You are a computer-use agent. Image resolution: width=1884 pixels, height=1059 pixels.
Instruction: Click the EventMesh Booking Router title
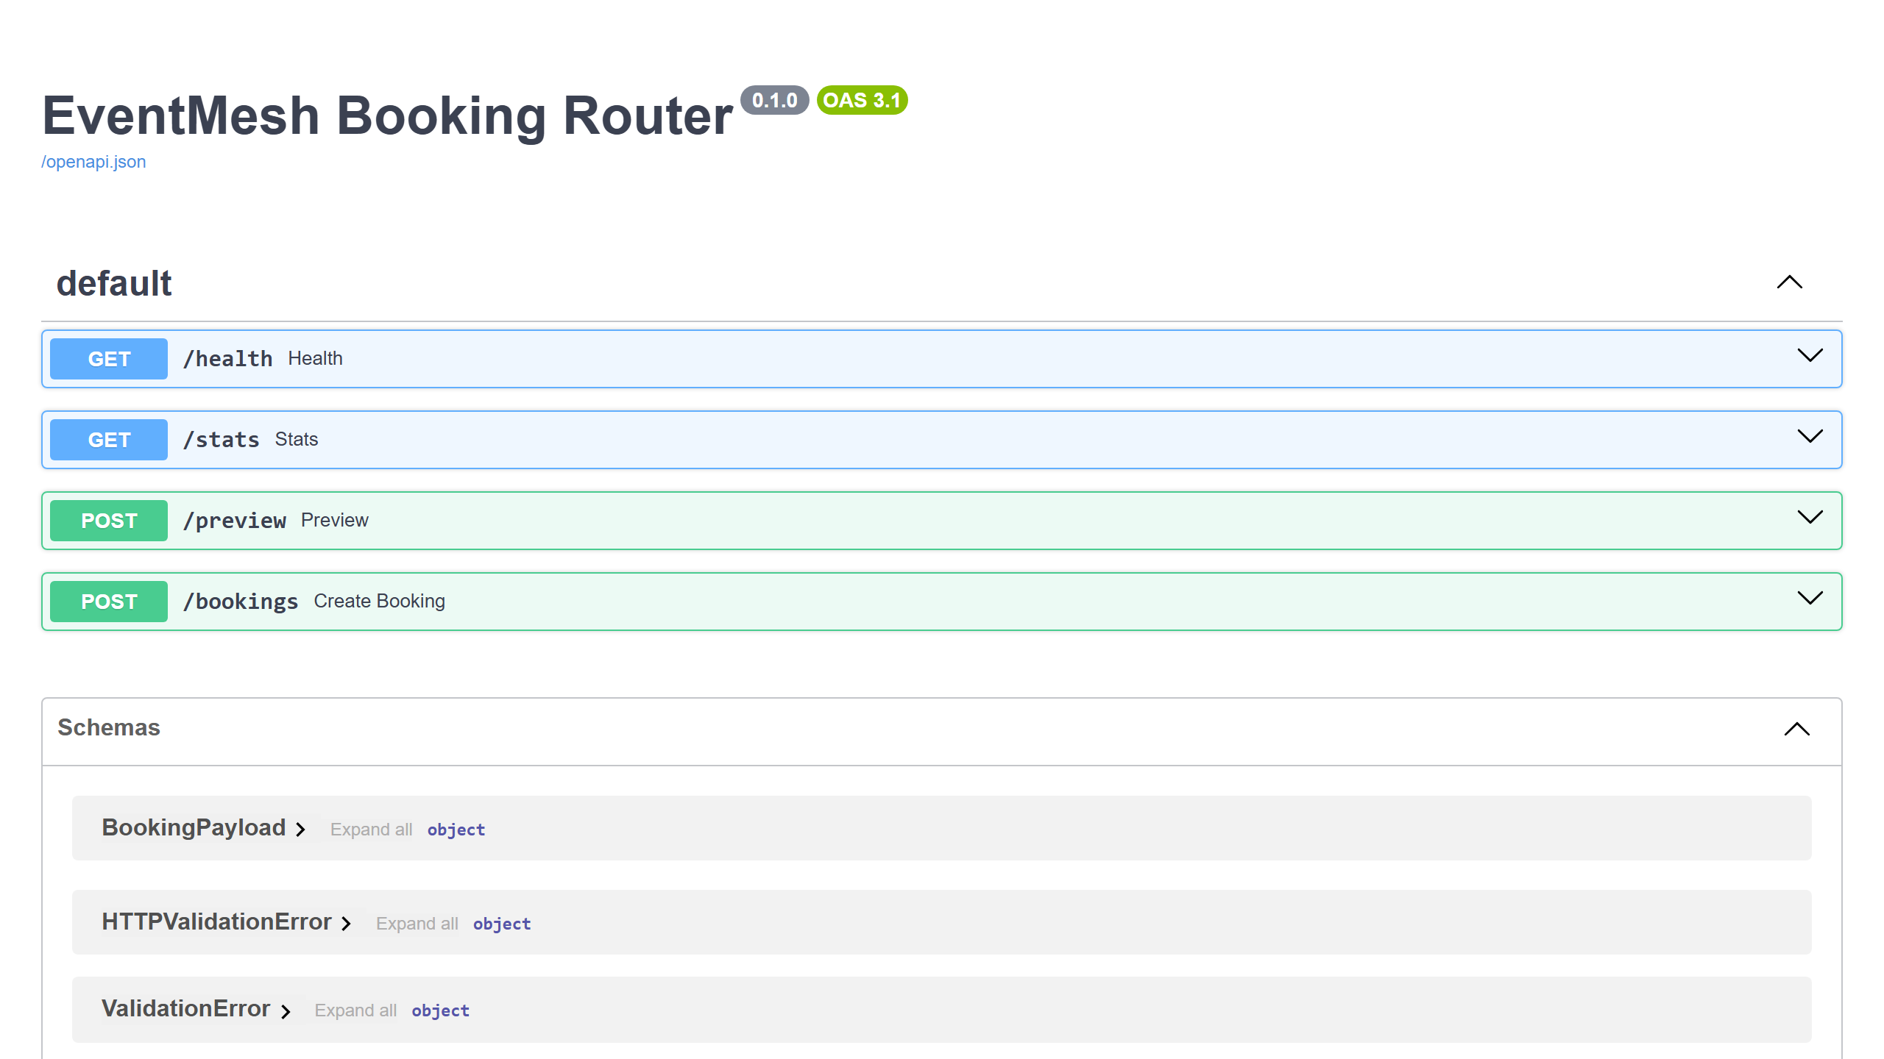(x=386, y=114)
